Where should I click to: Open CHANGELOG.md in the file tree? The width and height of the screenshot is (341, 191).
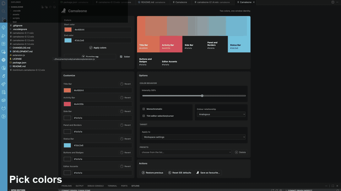(x=21, y=48)
